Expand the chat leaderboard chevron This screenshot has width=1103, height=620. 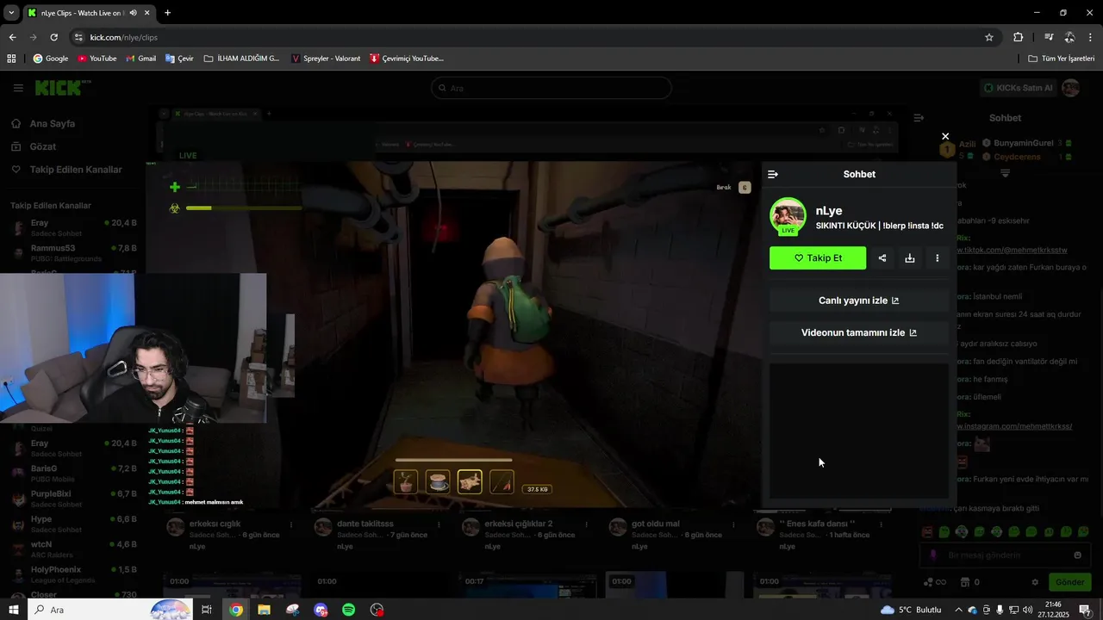1005,173
